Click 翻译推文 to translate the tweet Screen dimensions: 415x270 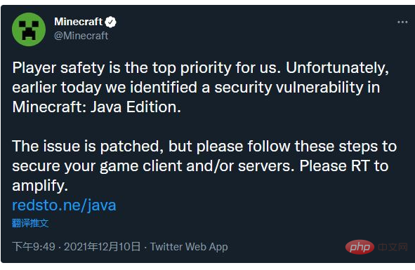(30, 223)
